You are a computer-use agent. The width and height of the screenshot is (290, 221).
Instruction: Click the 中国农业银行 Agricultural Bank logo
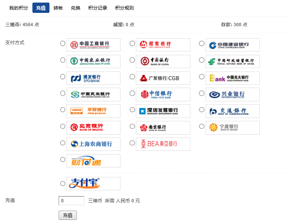point(93,61)
